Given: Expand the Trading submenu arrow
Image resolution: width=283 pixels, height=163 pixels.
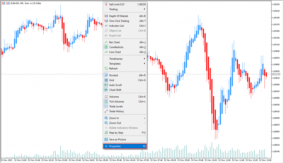Looking at the screenshot, I should click(144, 9).
